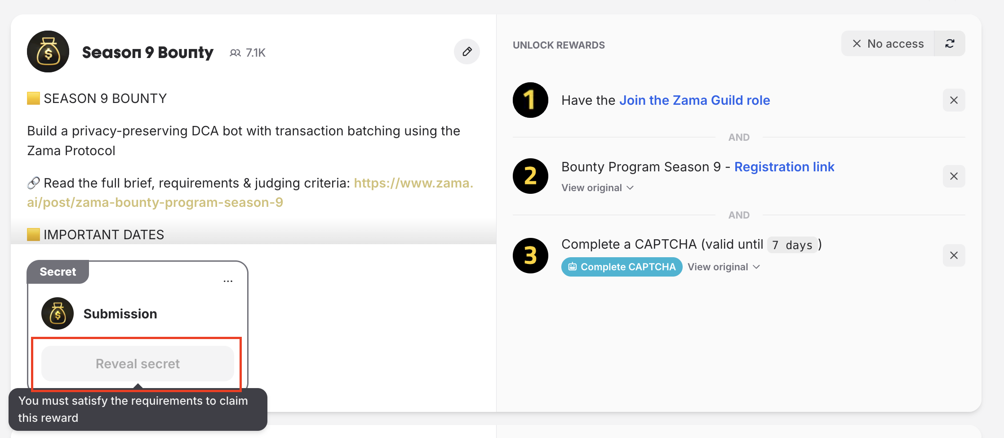Open the Submission card three-dots menu
Viewport: 1004px width, 438px height.
pyautogui.click(x=228, y=281)
